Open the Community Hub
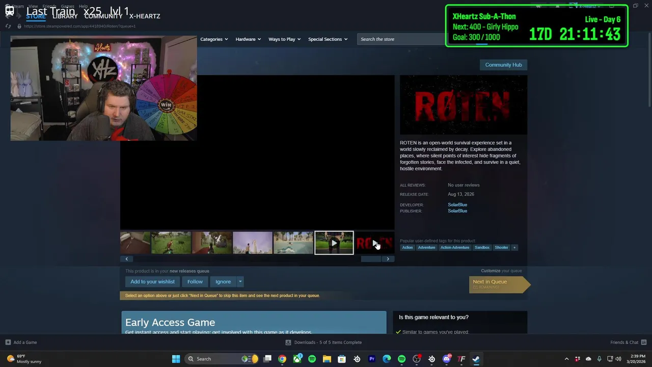 503,65
